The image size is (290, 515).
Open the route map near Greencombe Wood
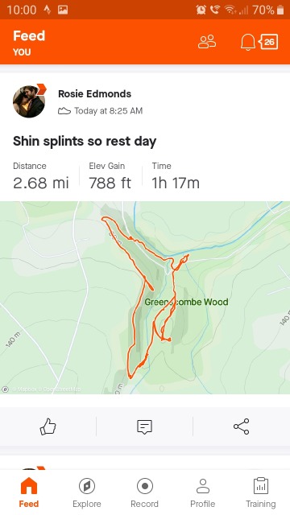click(x=145, y=298)
